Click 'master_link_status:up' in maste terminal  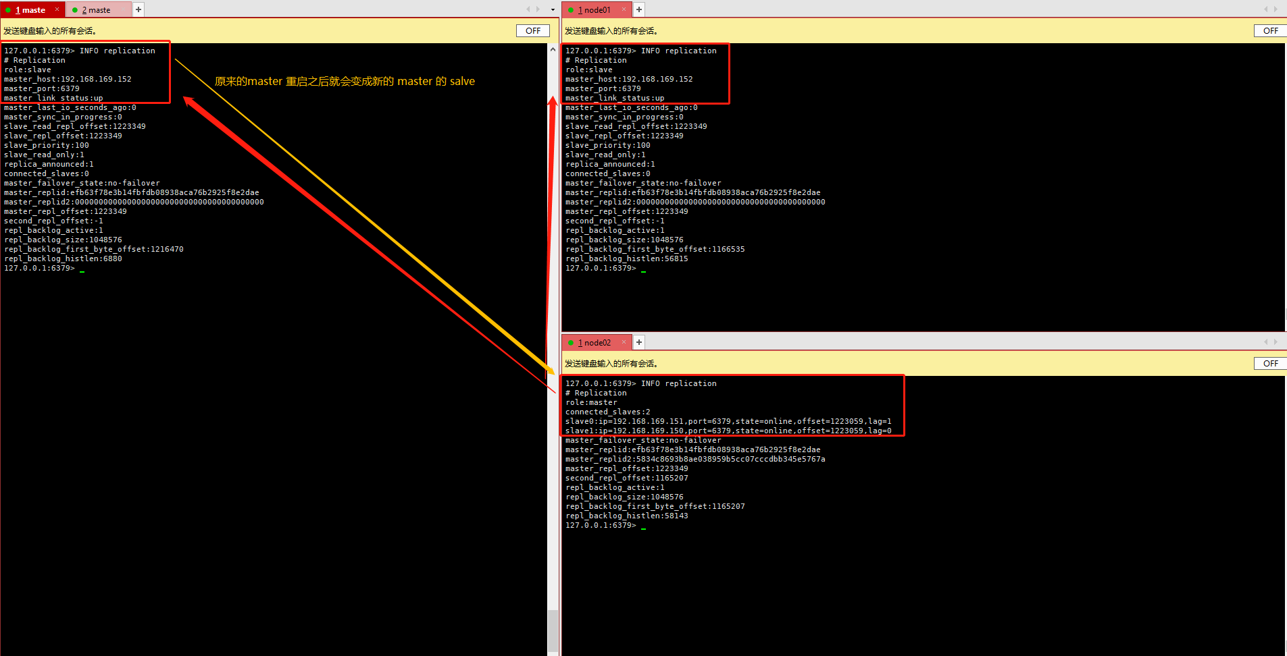(53, 98)
